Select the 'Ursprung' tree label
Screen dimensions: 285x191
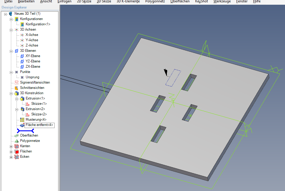point(32,77)
